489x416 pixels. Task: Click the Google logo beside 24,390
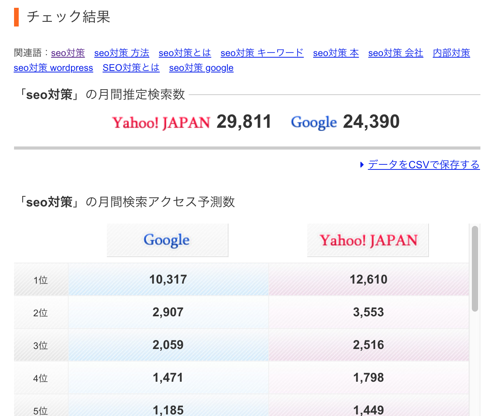(x=314, y=123)
